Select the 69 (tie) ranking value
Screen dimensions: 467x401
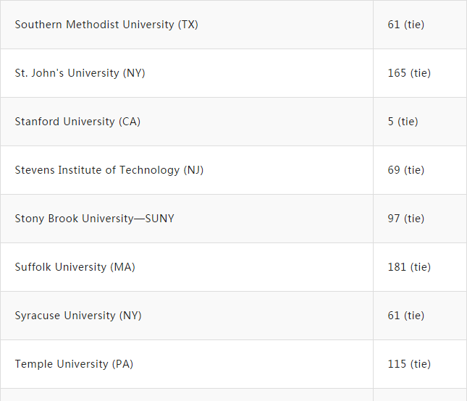(405, 170)
